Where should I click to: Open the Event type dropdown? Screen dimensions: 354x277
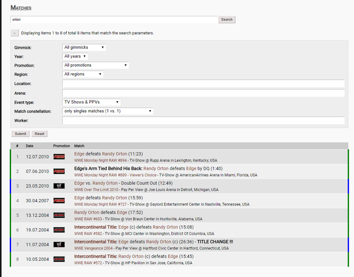(91, 102)
